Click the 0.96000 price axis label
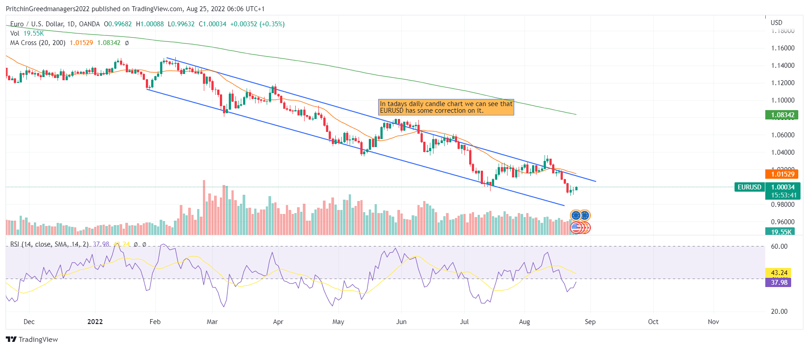This screenshot has height=349, width=809. point(783,222)
